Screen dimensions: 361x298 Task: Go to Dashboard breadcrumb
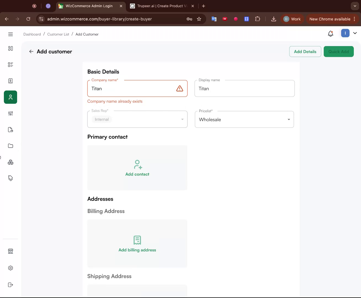tap(32, 34)
